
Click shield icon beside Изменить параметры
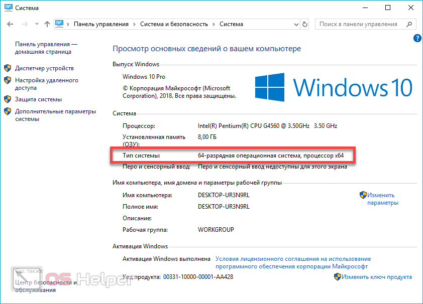tap(363, 195)
